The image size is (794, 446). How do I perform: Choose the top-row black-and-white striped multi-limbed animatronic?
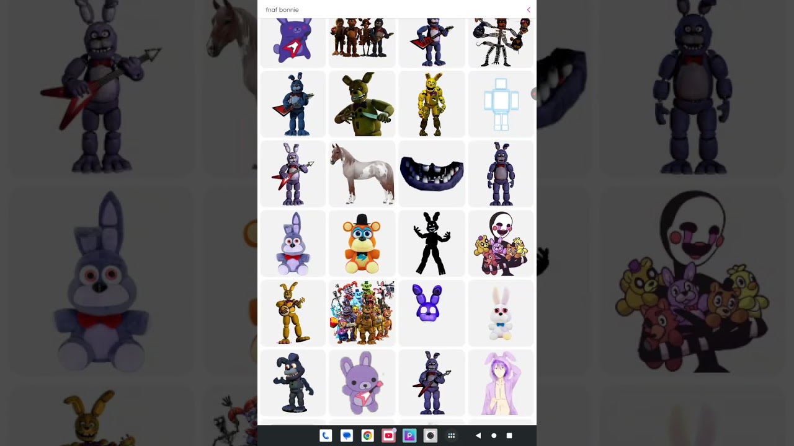[x=501, y=42]
